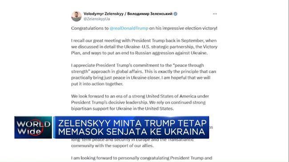The width and height of the screenshot is (289, 162).
Task: Select the paragraph starting I recall our great meeting
Action: point(144,47)
